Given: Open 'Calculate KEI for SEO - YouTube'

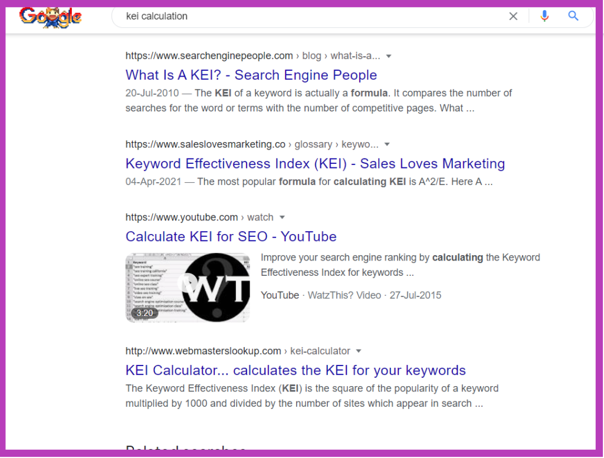Looking at the screenshot, I should click(x=231, y=236).
